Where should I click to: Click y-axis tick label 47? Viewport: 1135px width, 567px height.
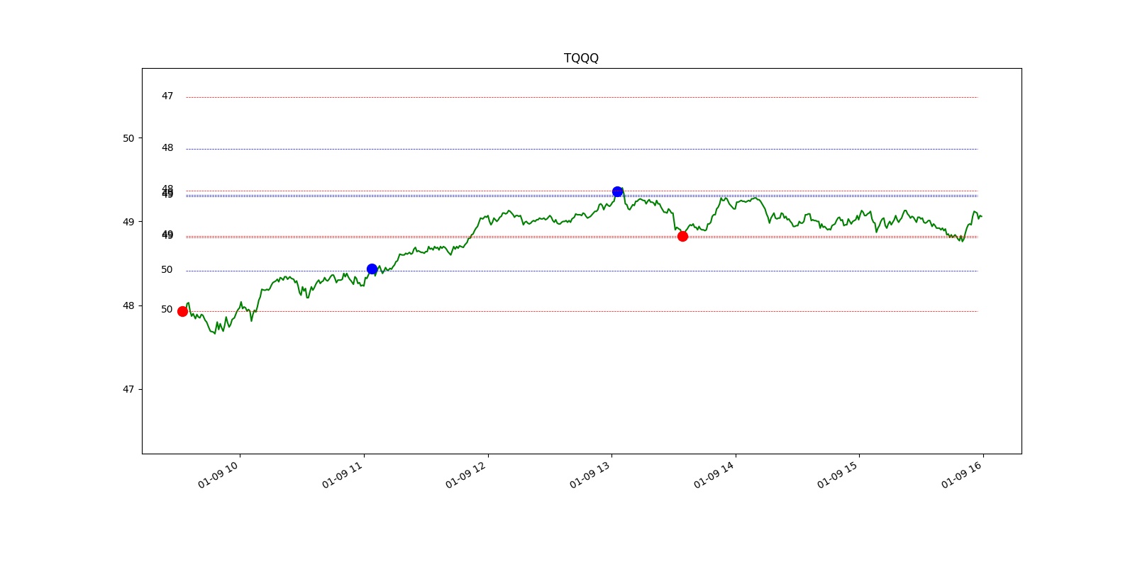[x=128, y=389]
